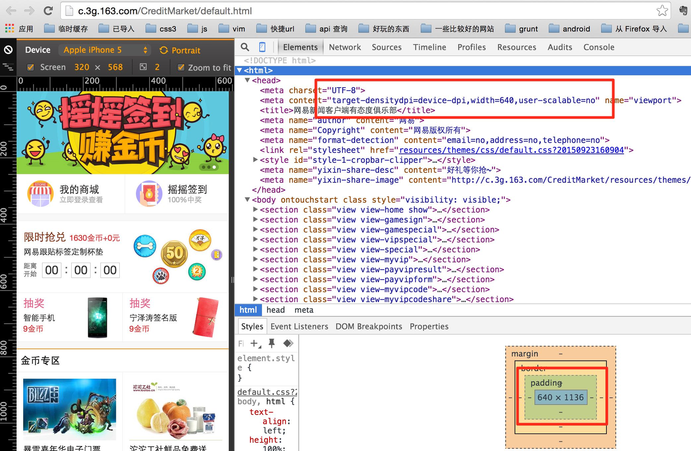Click the new style rule plus icon
Viewport: 691px width, 451px height.
point(255,343)
